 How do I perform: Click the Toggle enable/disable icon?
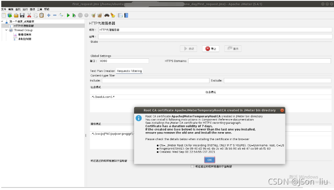click(x=61, y=16)
